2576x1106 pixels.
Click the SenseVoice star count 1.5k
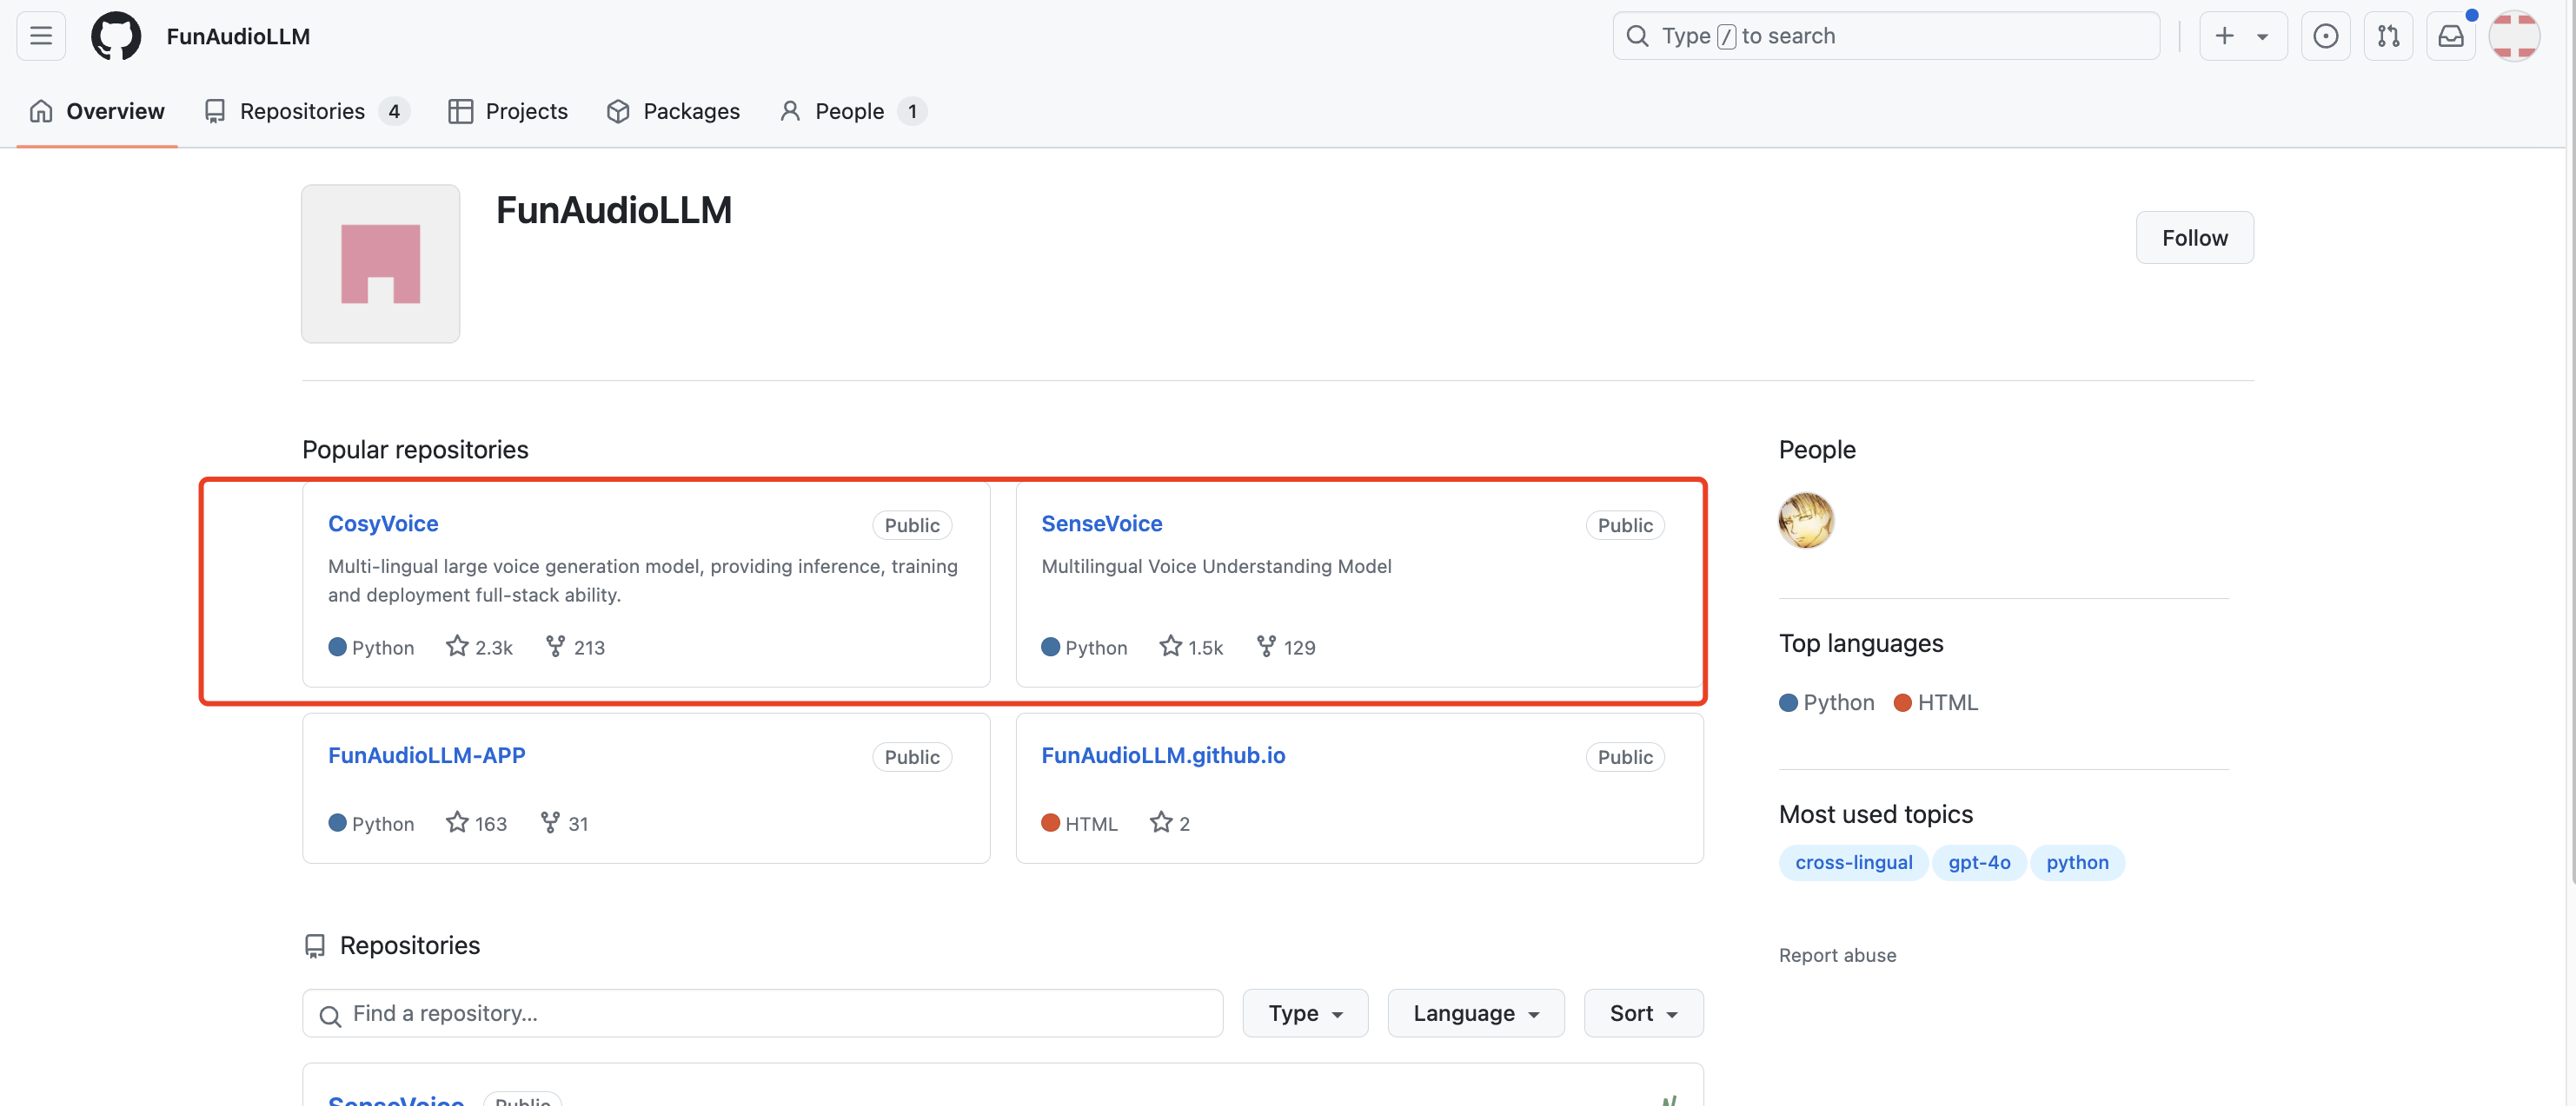point(1191,647)
